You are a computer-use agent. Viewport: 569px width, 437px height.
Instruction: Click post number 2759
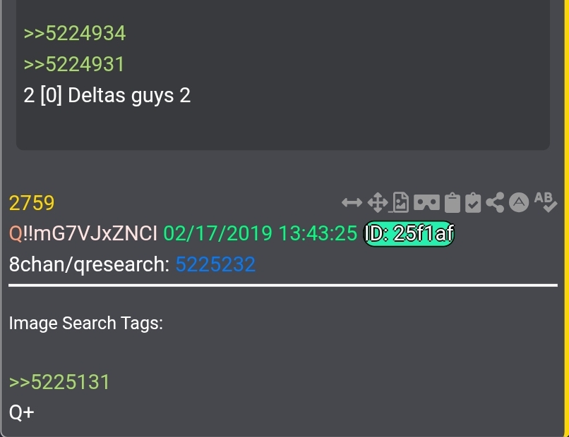tap(32, 204)
